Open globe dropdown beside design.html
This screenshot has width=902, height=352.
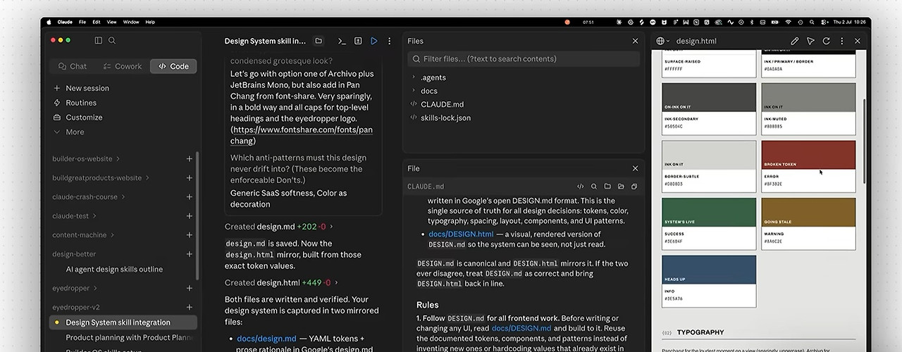(663, 41)
